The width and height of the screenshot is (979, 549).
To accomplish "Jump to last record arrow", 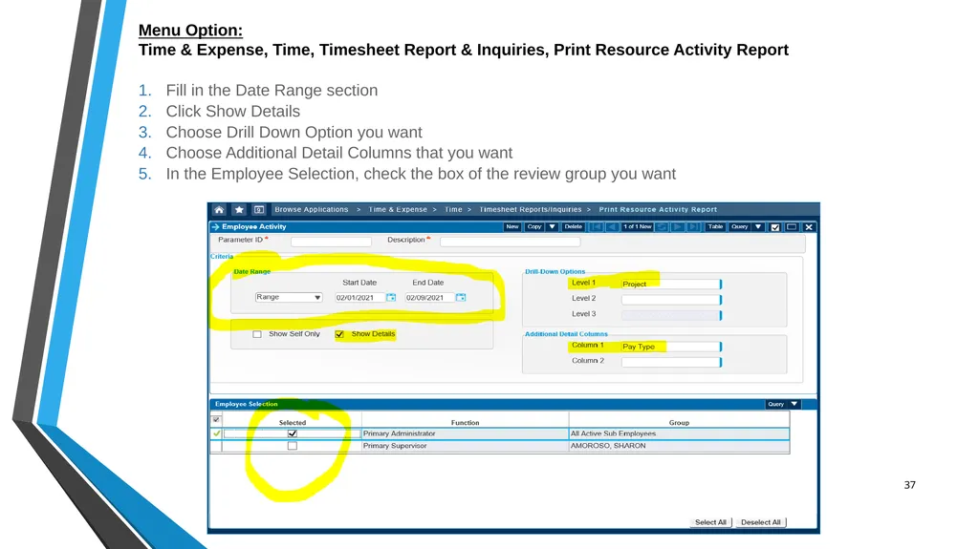I will pyautogui.click(x=693, y=227).
